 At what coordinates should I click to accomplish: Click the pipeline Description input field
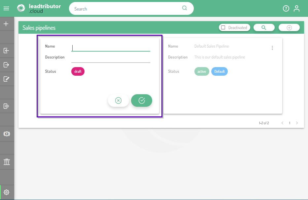(x=111, y=58)
